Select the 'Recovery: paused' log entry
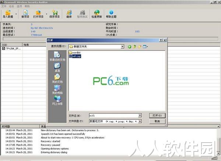The width and height of the screenshot is (221, 161). [50, 145]
